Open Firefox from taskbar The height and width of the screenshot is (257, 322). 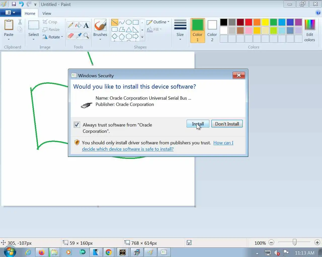42,252
